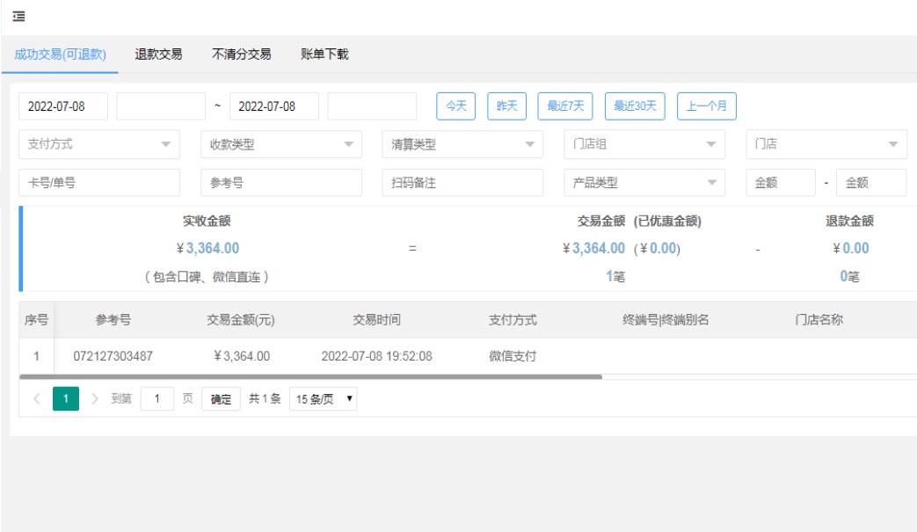Go to previous page arrow
The image size is (917, 532).
click(x=36, y=399)
